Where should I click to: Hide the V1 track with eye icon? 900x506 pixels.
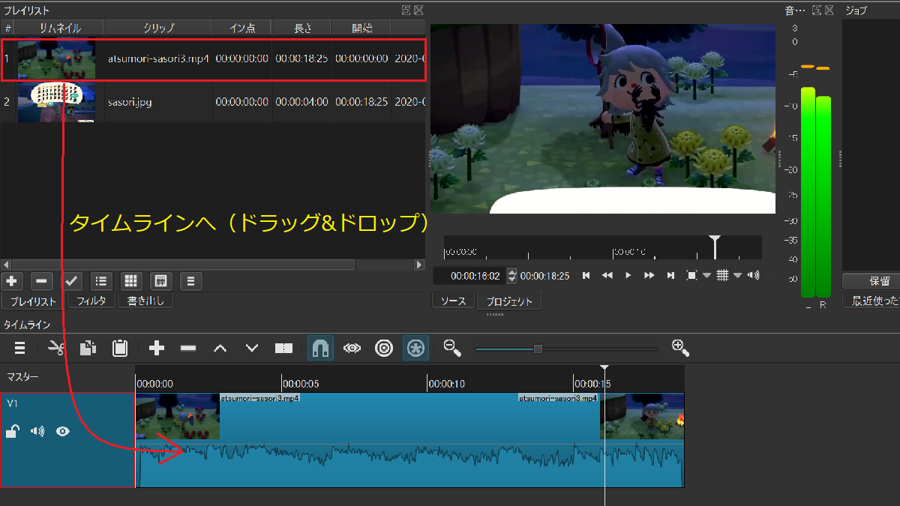click(63, 431)
